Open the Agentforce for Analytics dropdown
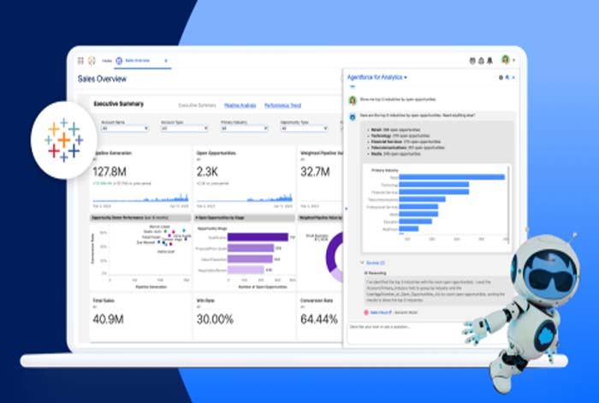Viewport: 599px width, 403px height. click(377, 77)
